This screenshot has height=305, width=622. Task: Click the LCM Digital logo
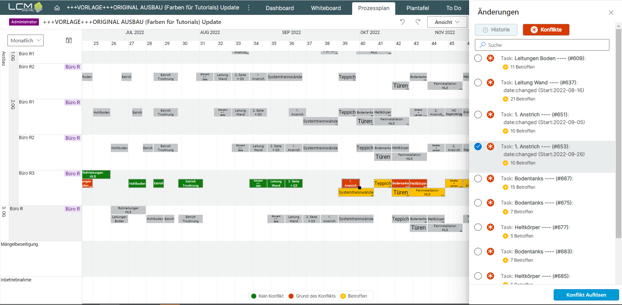(25, 7)
